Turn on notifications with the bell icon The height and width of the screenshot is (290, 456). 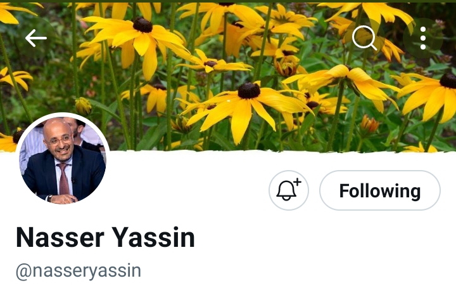click(x=289, y=190)
